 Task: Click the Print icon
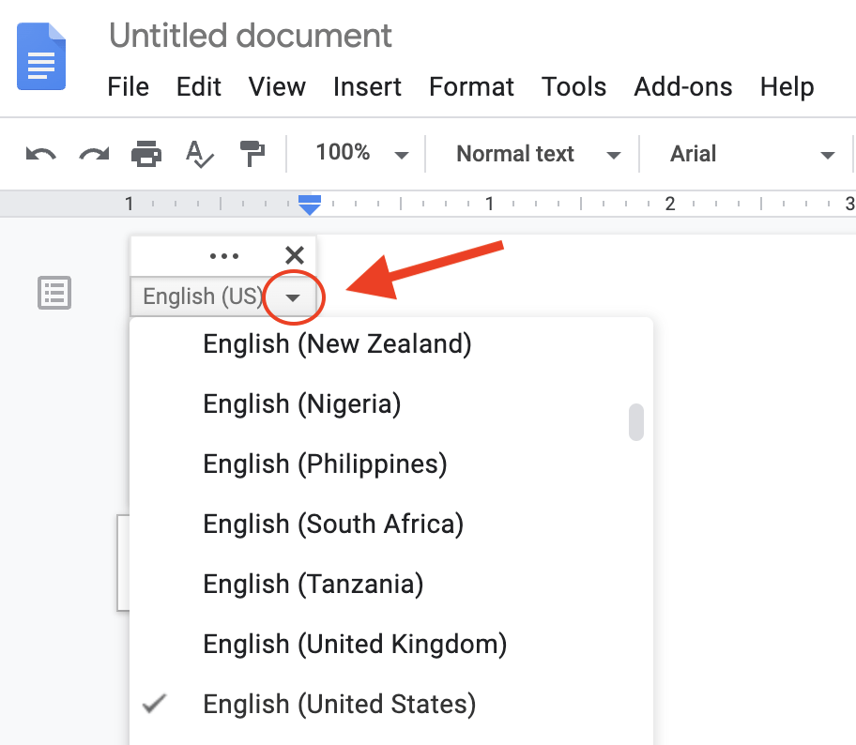[146, 154]
